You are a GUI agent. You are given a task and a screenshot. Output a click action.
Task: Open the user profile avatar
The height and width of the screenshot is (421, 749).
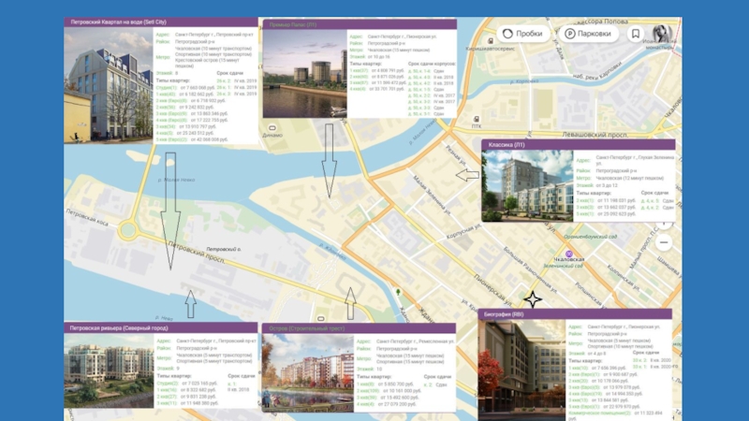[x=662, y=34]
